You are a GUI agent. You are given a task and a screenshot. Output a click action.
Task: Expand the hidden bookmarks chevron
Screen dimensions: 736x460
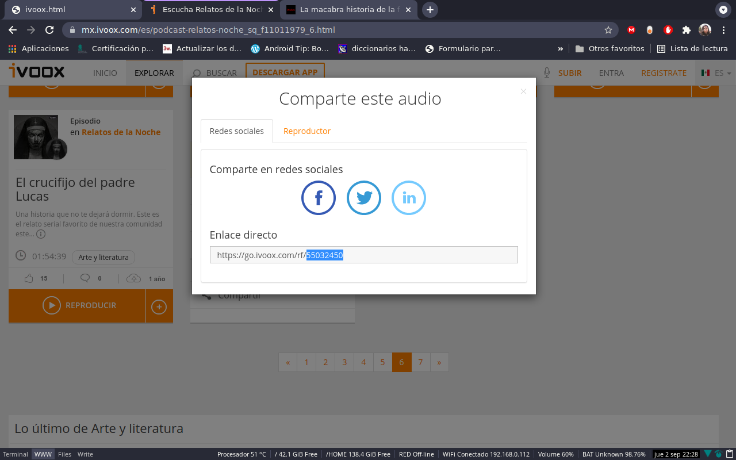click(560, 48)
